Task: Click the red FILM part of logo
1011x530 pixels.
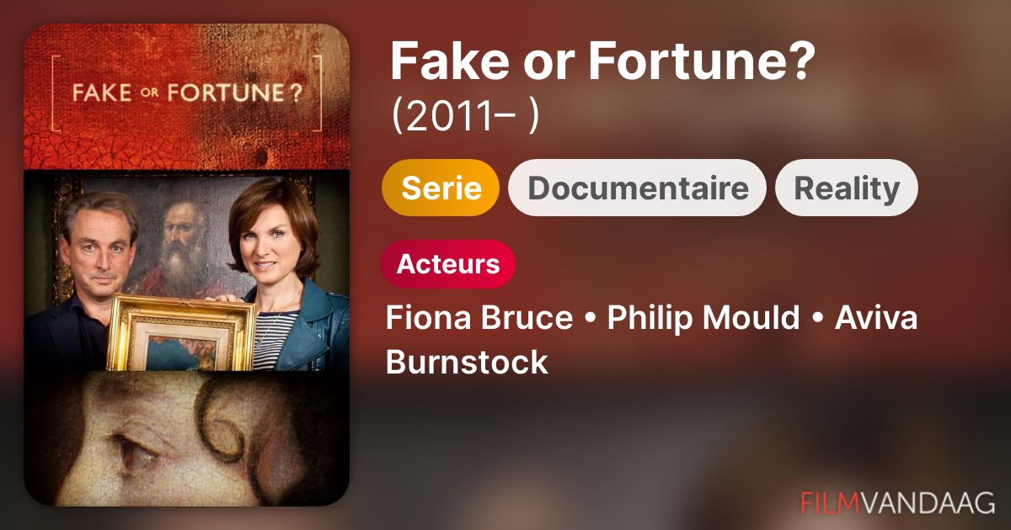Action: point(830,503)
